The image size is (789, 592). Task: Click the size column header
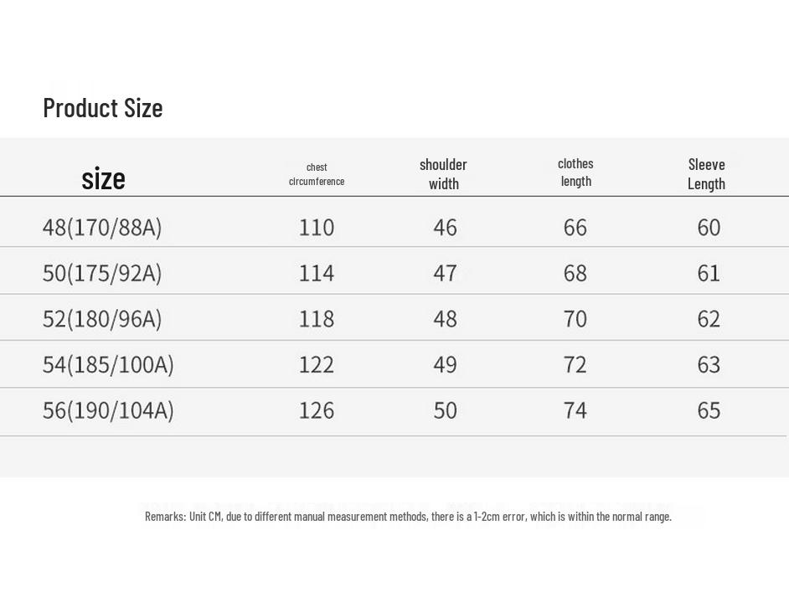point(103,178)
